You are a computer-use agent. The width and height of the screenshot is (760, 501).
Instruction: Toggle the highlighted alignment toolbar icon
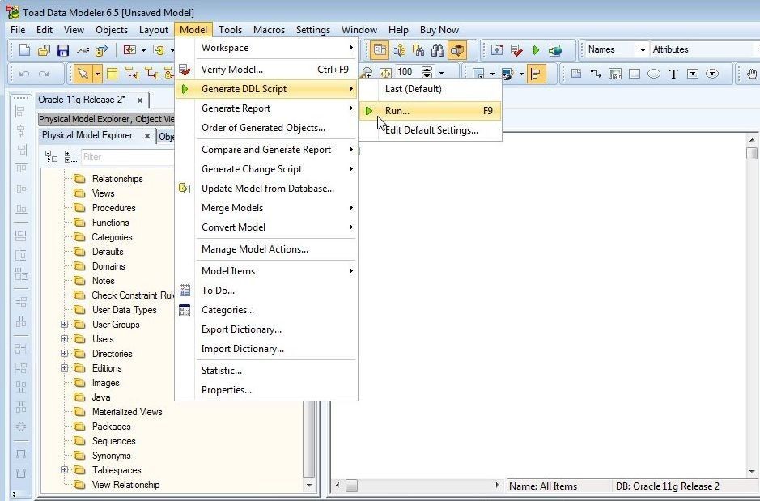tap(536, 74)
